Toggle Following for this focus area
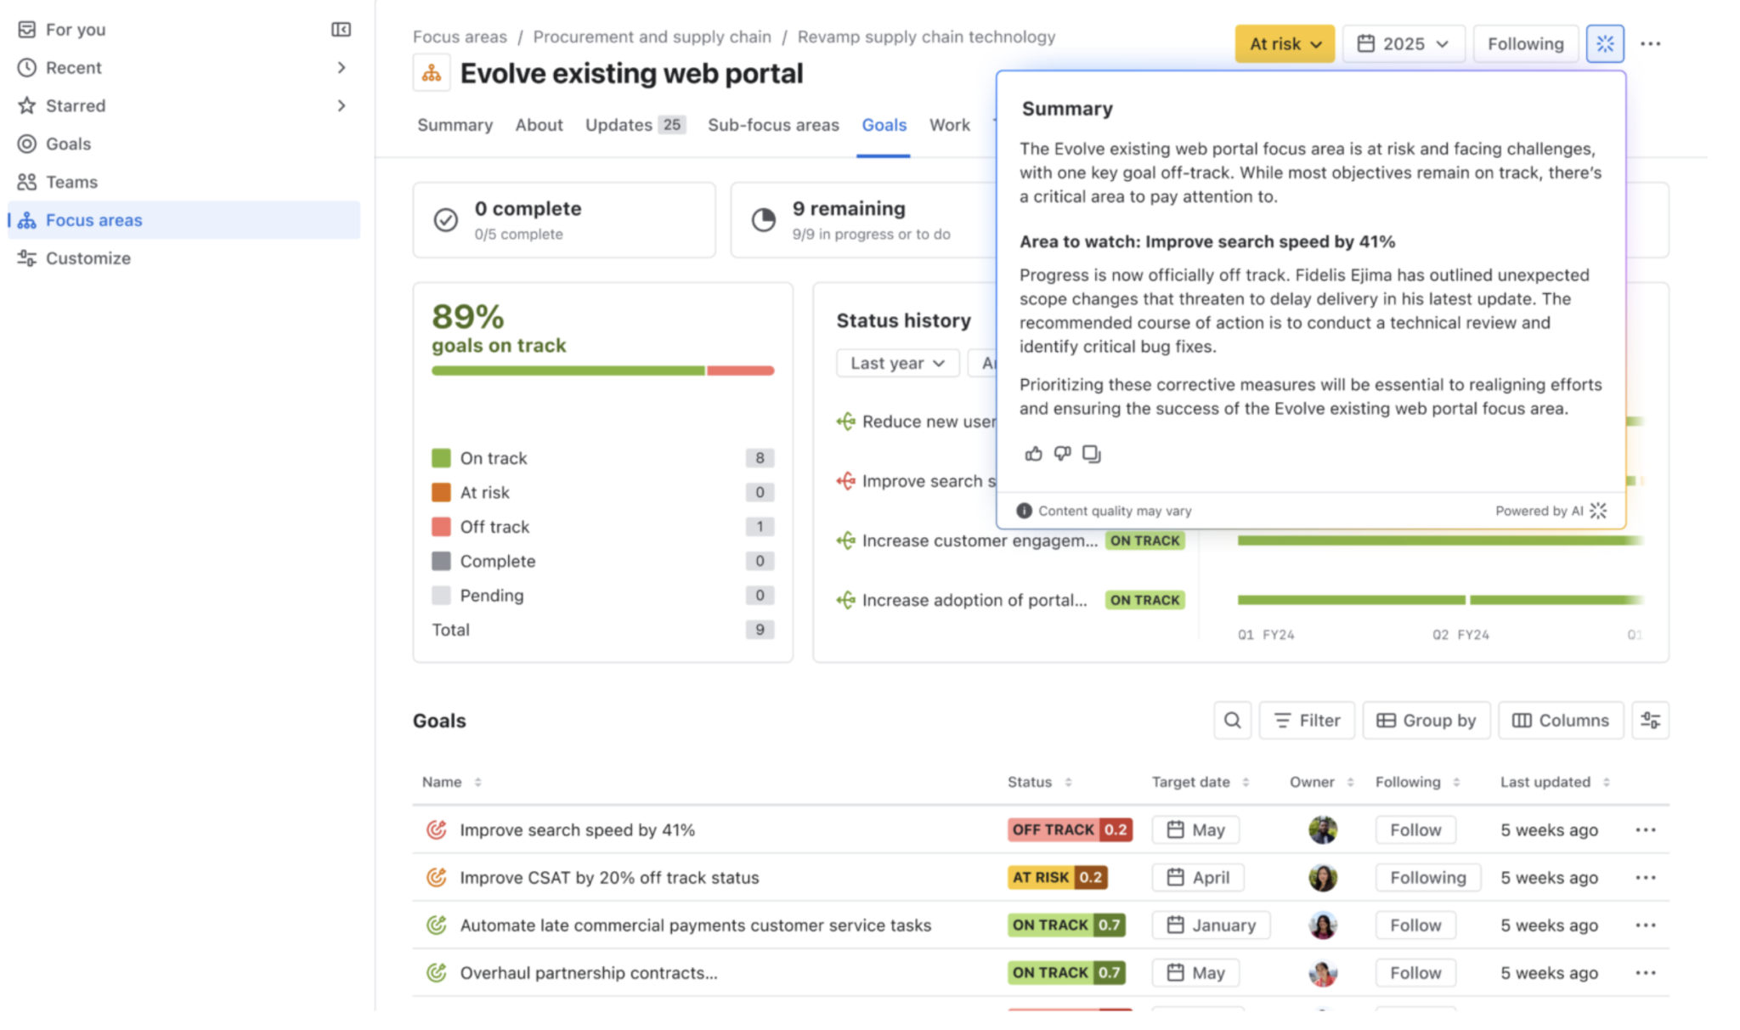 click(x=1525, y=43)
